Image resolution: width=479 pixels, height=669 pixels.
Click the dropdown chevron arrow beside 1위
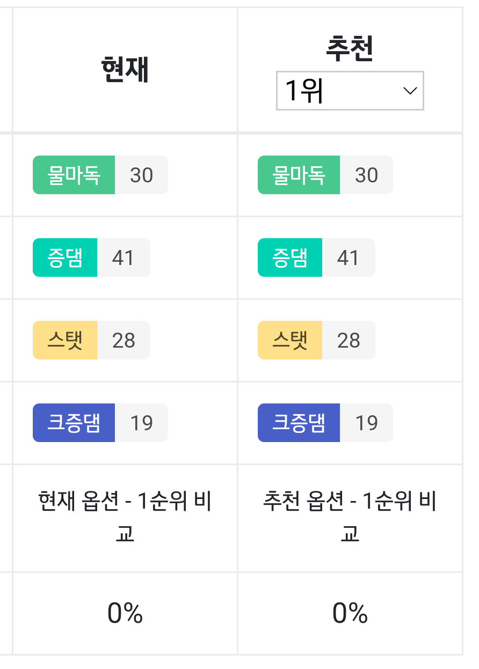tap(410, 91)
